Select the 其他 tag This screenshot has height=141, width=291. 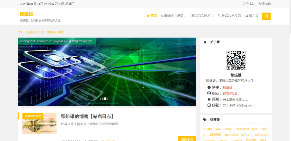(255, 129)
